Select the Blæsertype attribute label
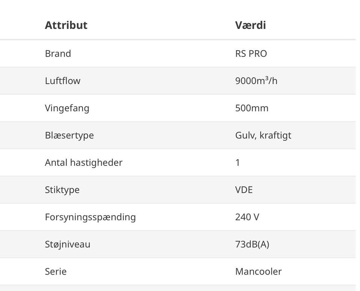The height and width of the screenshot is (291, 360). [69, 135]
